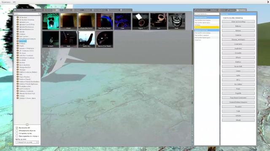Open the weapon selection dropdown
The width and height of the screenshot is (270, 151).
coord(27,142)
